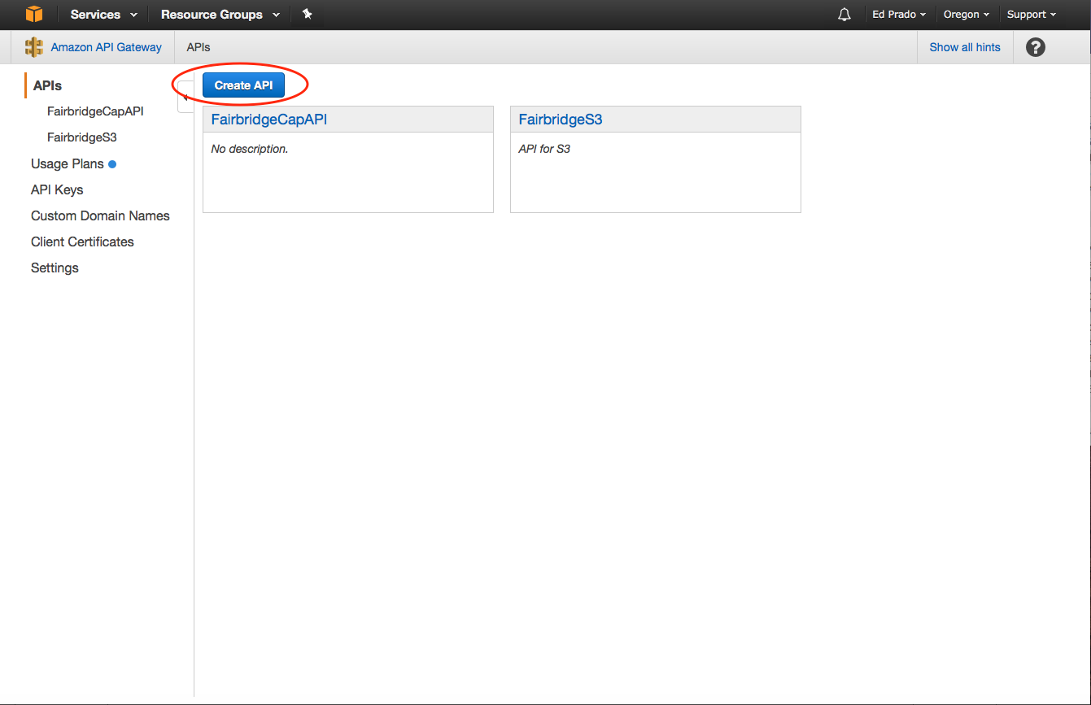Open the notifications bell icon
Screen dimensions: 1091x705
click(x=844, y=15)
